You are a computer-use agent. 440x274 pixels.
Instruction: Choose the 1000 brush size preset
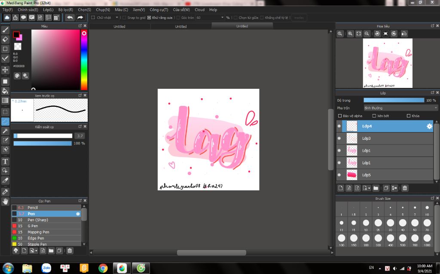(427, 240)
